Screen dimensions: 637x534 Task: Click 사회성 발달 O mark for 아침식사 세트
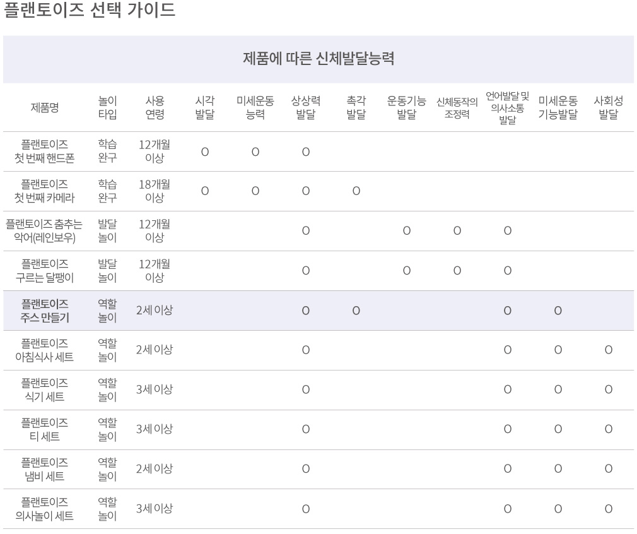point(608,350)
